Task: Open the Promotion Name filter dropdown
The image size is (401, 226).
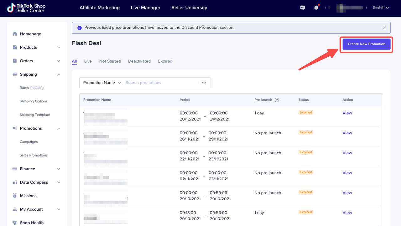Action: tap(102, 83)
